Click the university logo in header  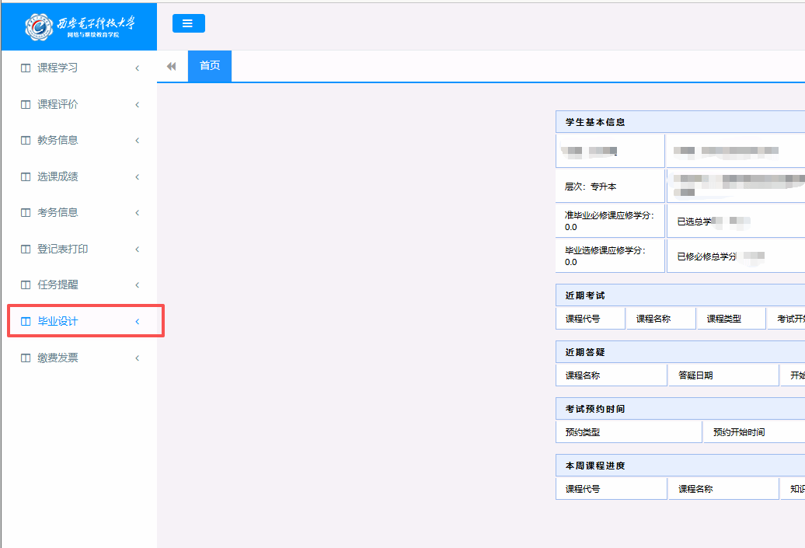tap(78, 26)
